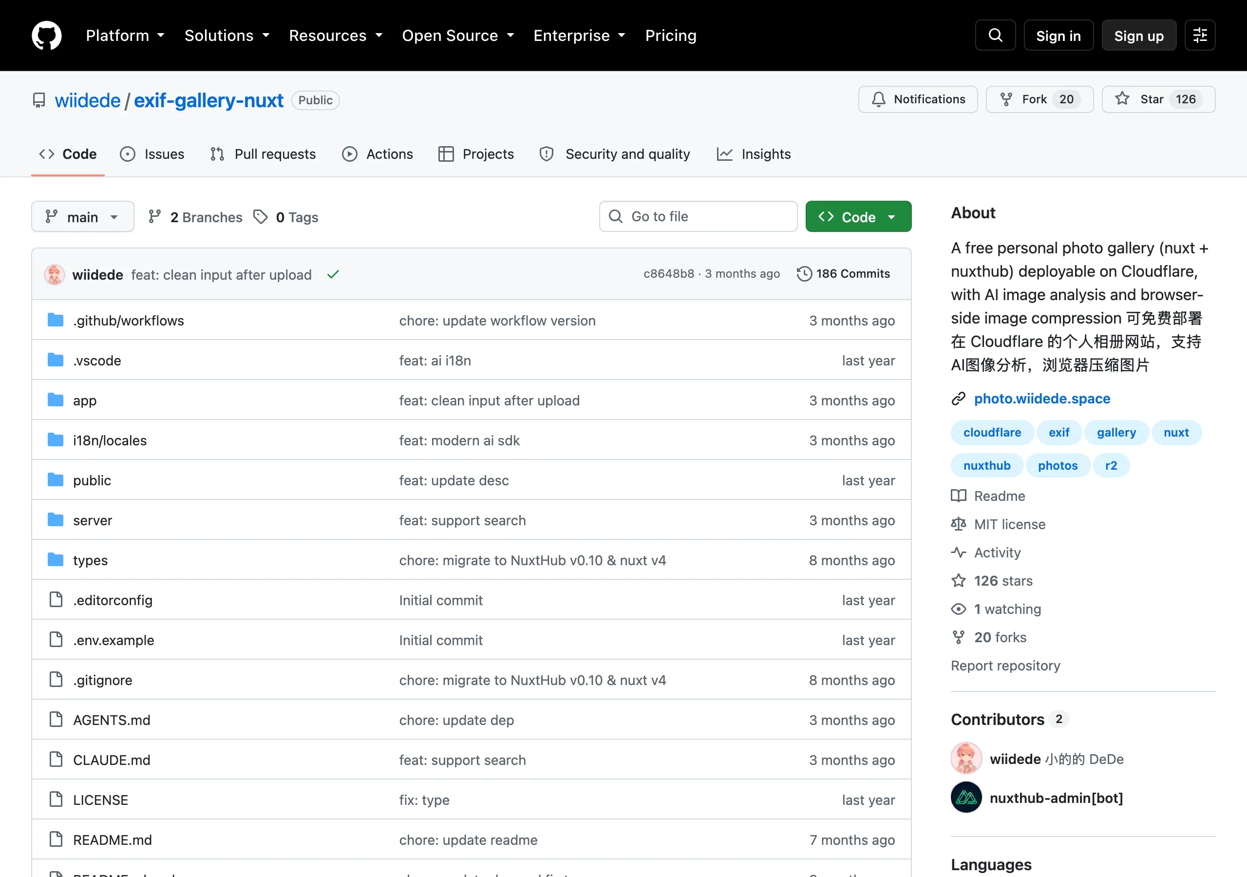Click the book icon beside Readme

coord(959,496)
